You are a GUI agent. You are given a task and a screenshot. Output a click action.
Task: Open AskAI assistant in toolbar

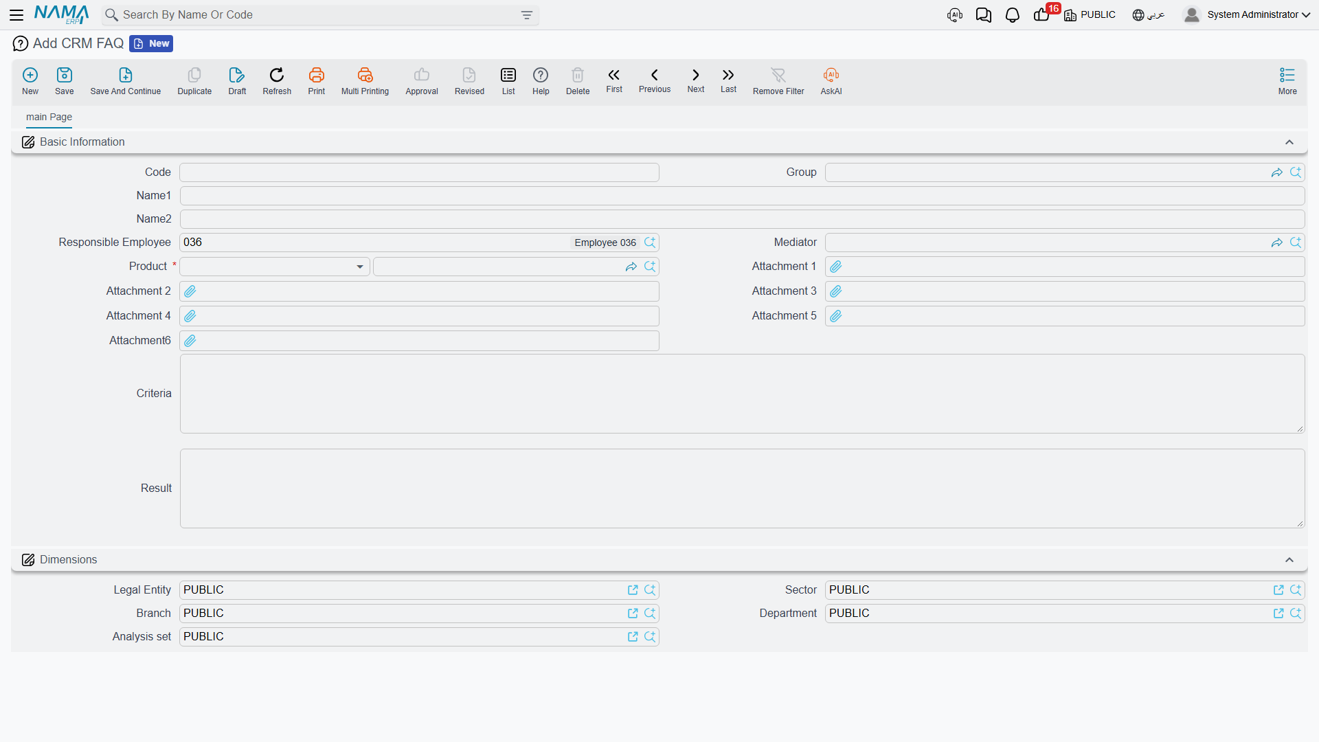[831, 81]
